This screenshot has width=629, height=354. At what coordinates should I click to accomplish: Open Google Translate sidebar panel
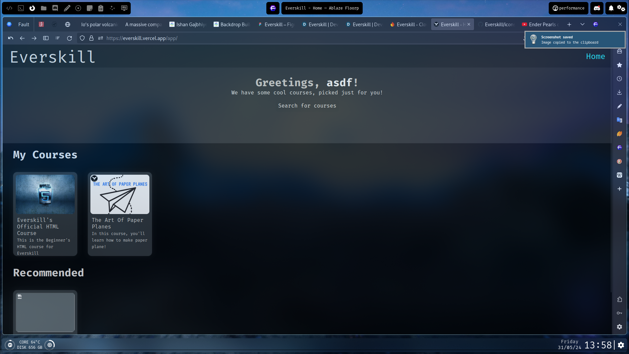click(619, 120)
